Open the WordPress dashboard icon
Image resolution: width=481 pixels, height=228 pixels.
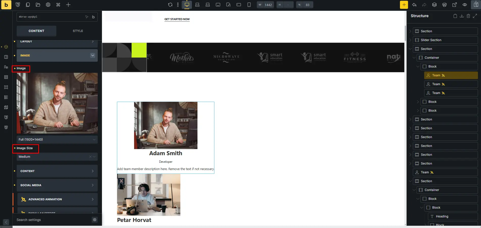point(445,5)
